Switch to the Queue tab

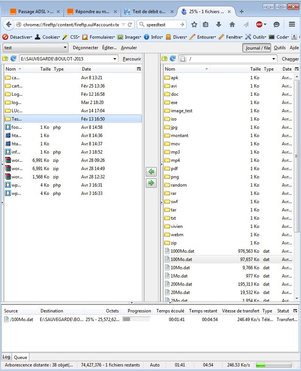tap(20, 357)
